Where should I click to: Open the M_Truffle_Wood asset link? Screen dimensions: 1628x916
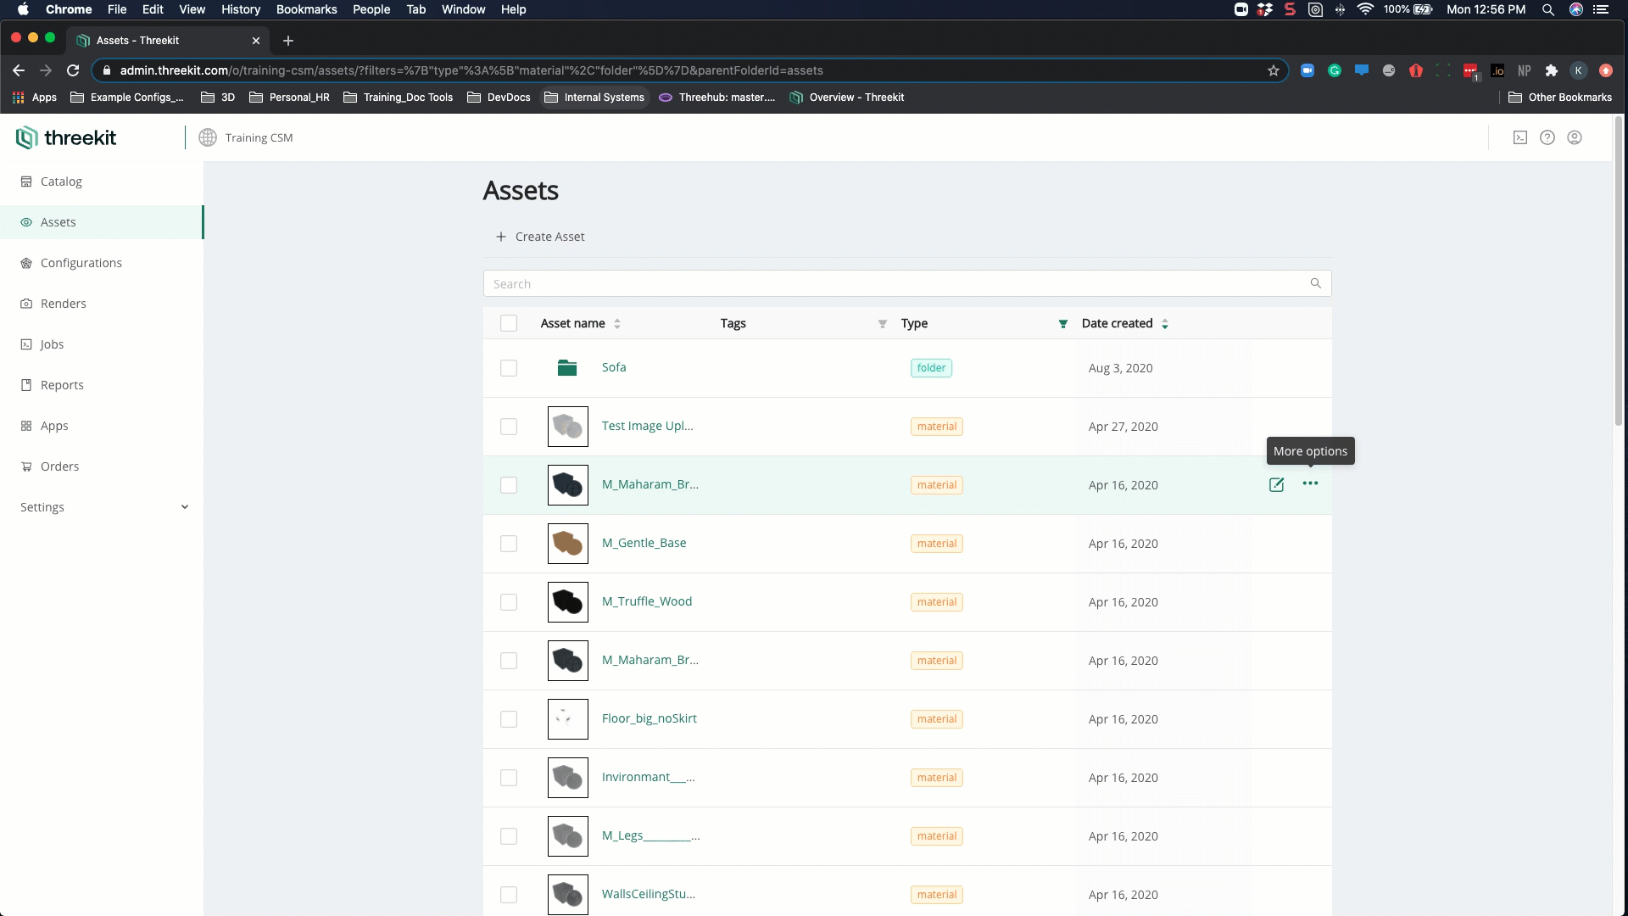[646, 601]
